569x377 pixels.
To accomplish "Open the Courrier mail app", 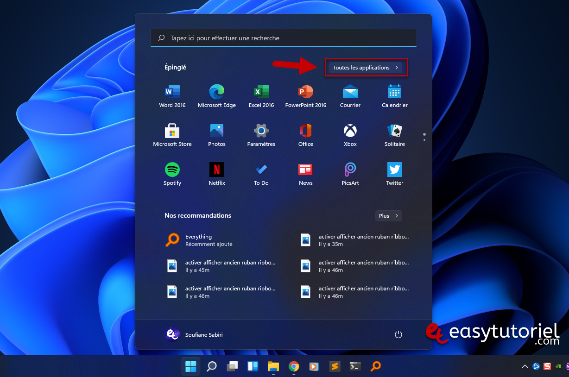I will pyautogui.click(x=350, y=96).
